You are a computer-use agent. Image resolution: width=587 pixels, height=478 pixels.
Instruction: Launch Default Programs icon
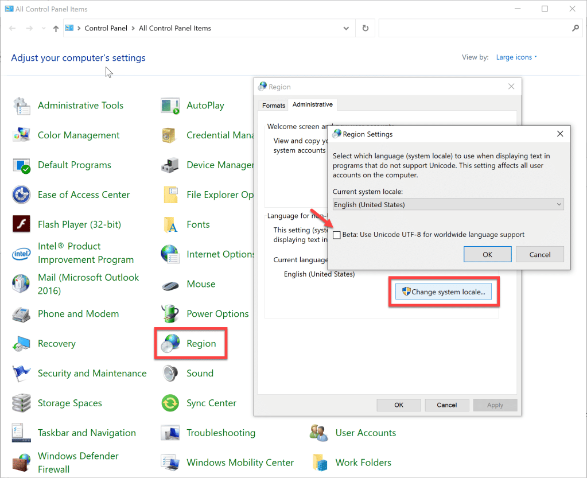pyautogui.click(x=21, y=165)
